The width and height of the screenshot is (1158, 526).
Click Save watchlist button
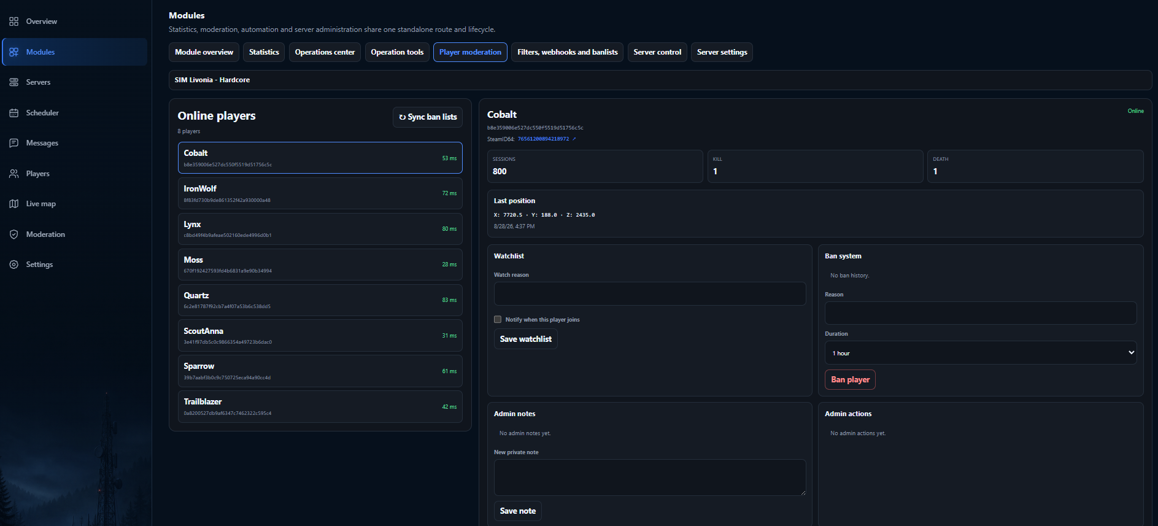526,339
